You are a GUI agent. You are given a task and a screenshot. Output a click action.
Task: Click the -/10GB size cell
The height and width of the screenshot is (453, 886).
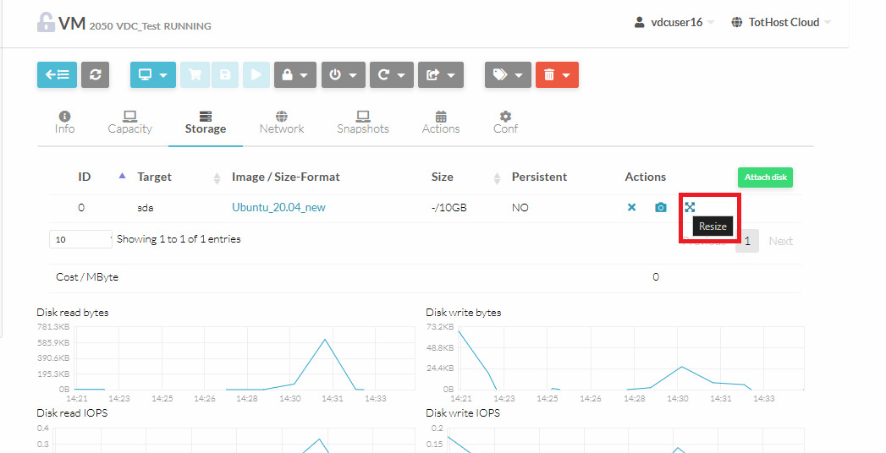[449, 208]
